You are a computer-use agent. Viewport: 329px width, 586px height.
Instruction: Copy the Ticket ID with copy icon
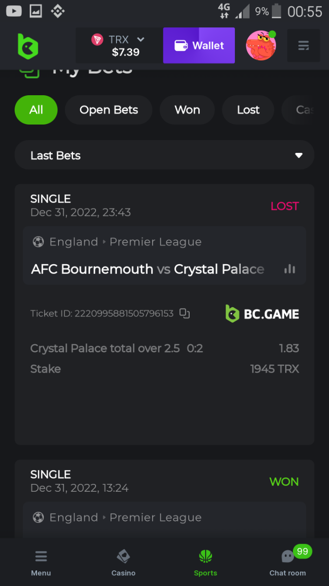point(184,314)
